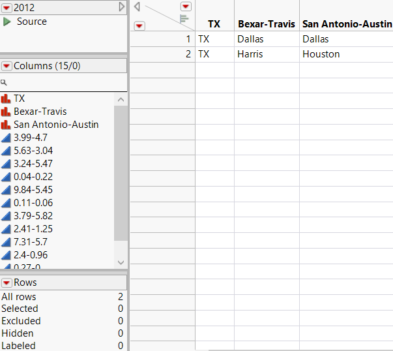Click Labeled rows count entry

[62, 346]
